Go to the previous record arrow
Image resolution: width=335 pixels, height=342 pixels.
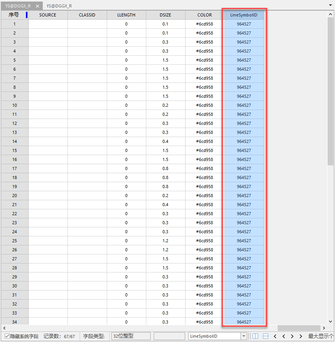[x=284, y=337]
